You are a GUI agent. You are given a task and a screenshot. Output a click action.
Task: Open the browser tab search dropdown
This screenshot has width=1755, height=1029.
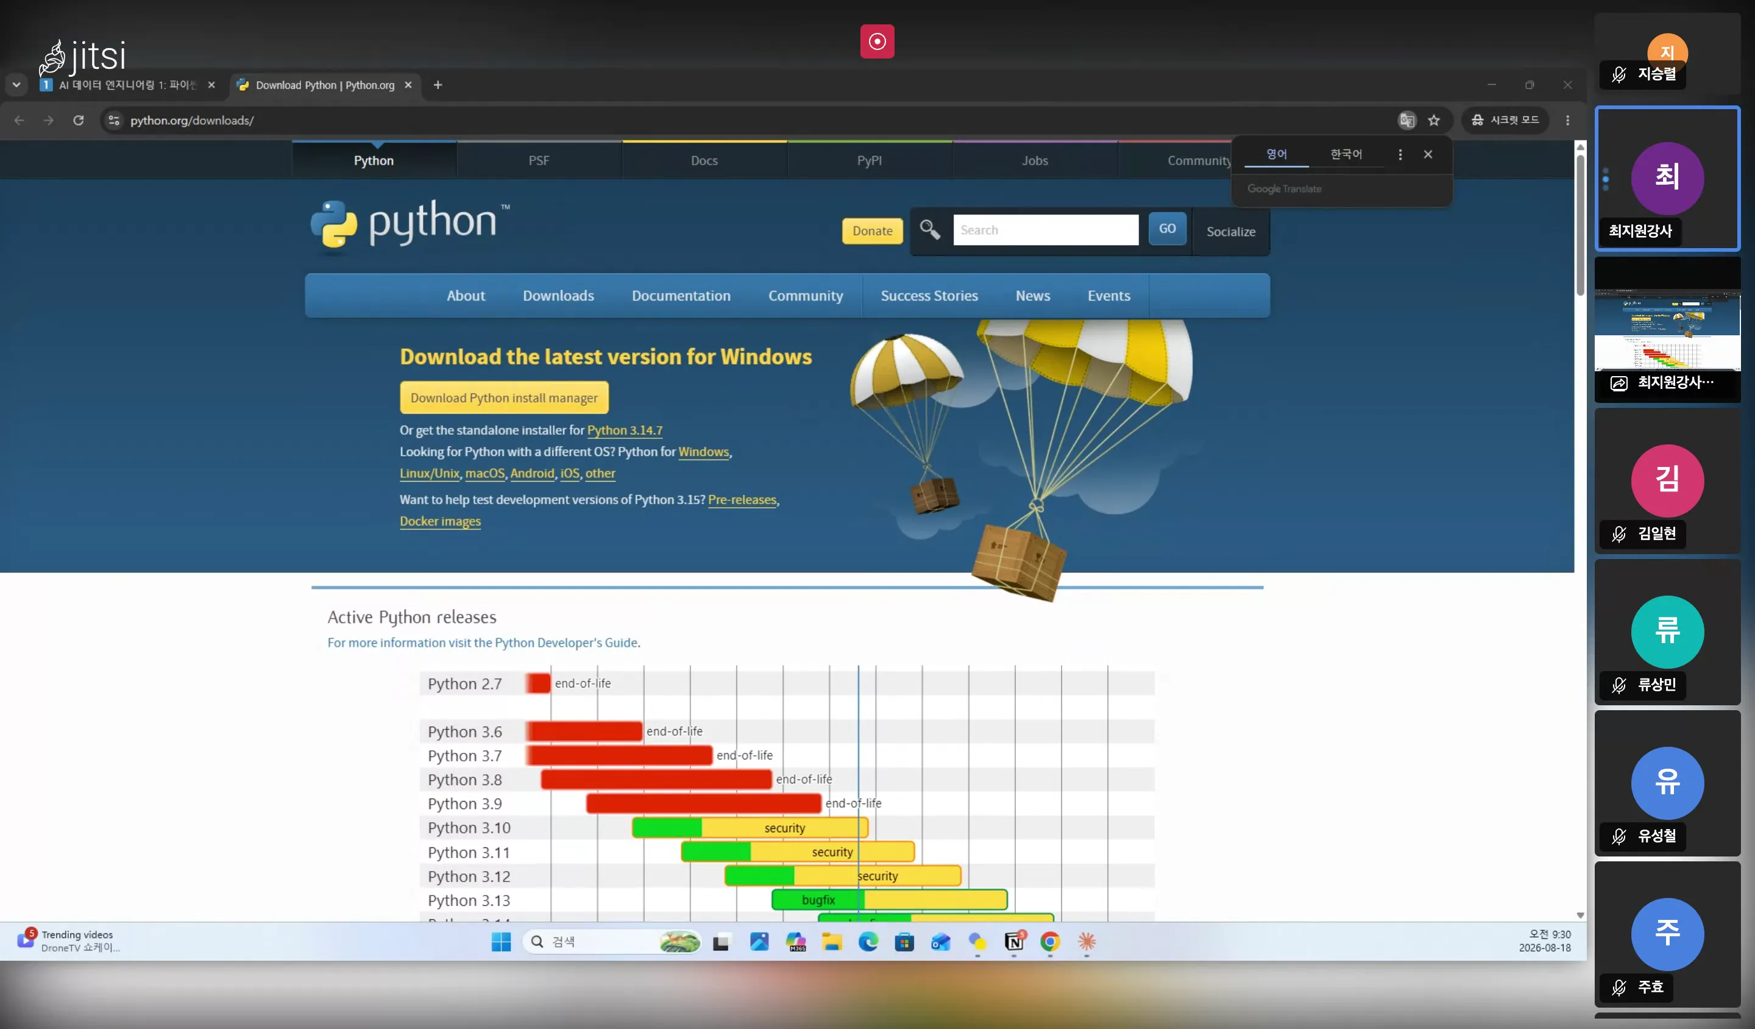point(16,85)
